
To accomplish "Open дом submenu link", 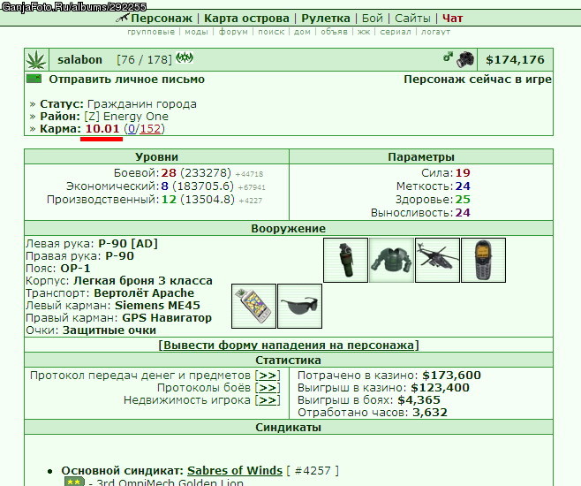I will 302,32.
